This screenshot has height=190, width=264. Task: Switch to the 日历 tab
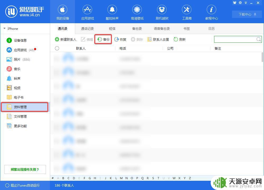pyautogui.click(x=211, y=28)
